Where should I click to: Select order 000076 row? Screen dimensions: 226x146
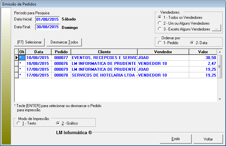point(104,63)
